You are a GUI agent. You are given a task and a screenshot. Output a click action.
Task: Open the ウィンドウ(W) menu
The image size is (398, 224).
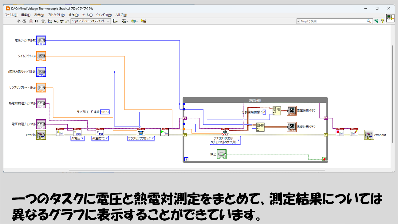[x=104, y=15]
